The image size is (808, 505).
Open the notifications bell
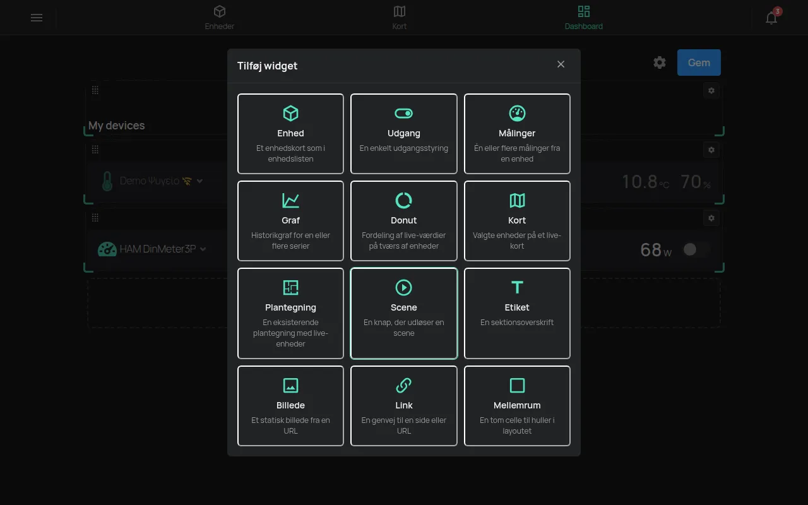point(771,18)
